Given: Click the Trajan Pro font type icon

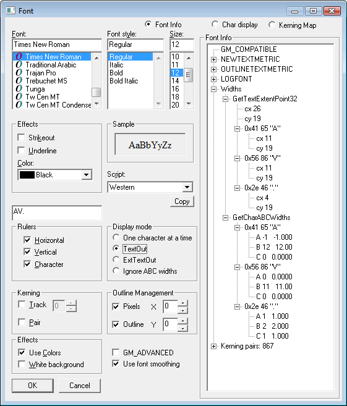Looking at the screenshot, I should [19, 73].
